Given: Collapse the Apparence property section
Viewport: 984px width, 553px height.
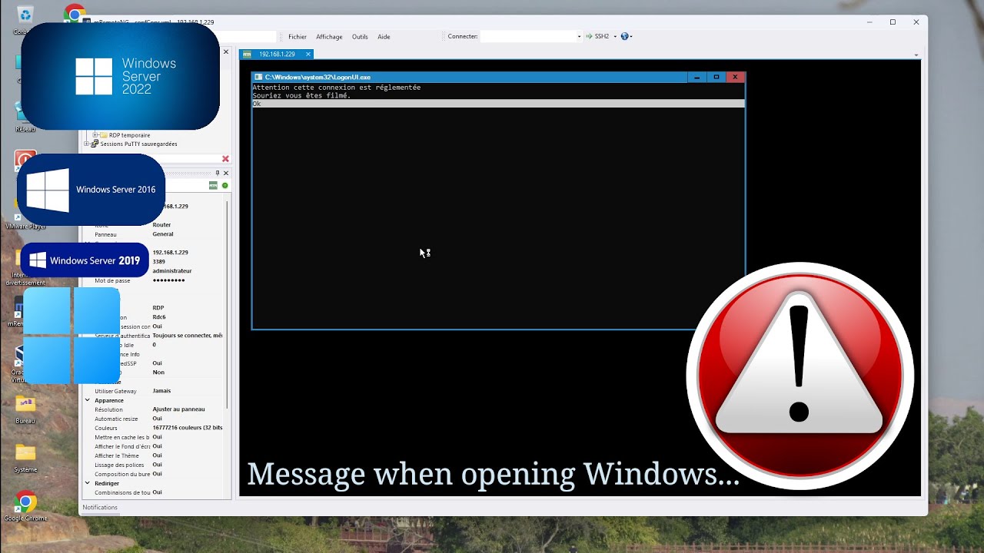Looking at the screenshot, I should [x=88, y=400].
